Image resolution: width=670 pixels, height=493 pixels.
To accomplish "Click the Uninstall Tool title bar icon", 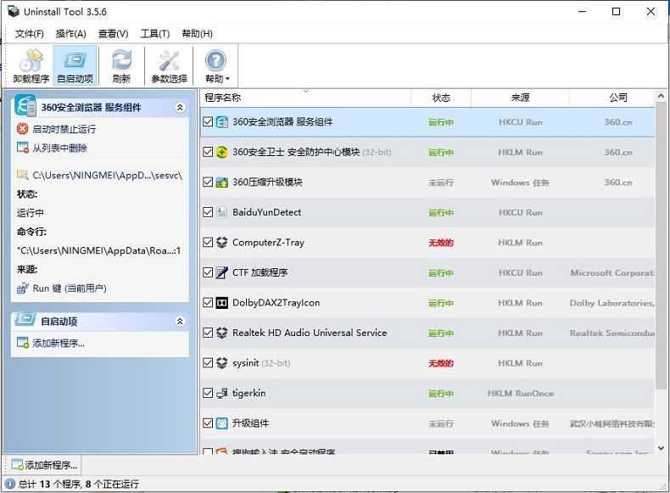I will 13,12.
